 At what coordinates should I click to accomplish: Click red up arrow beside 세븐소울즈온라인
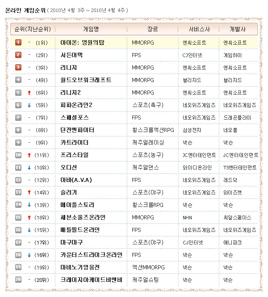coord(29,217)
